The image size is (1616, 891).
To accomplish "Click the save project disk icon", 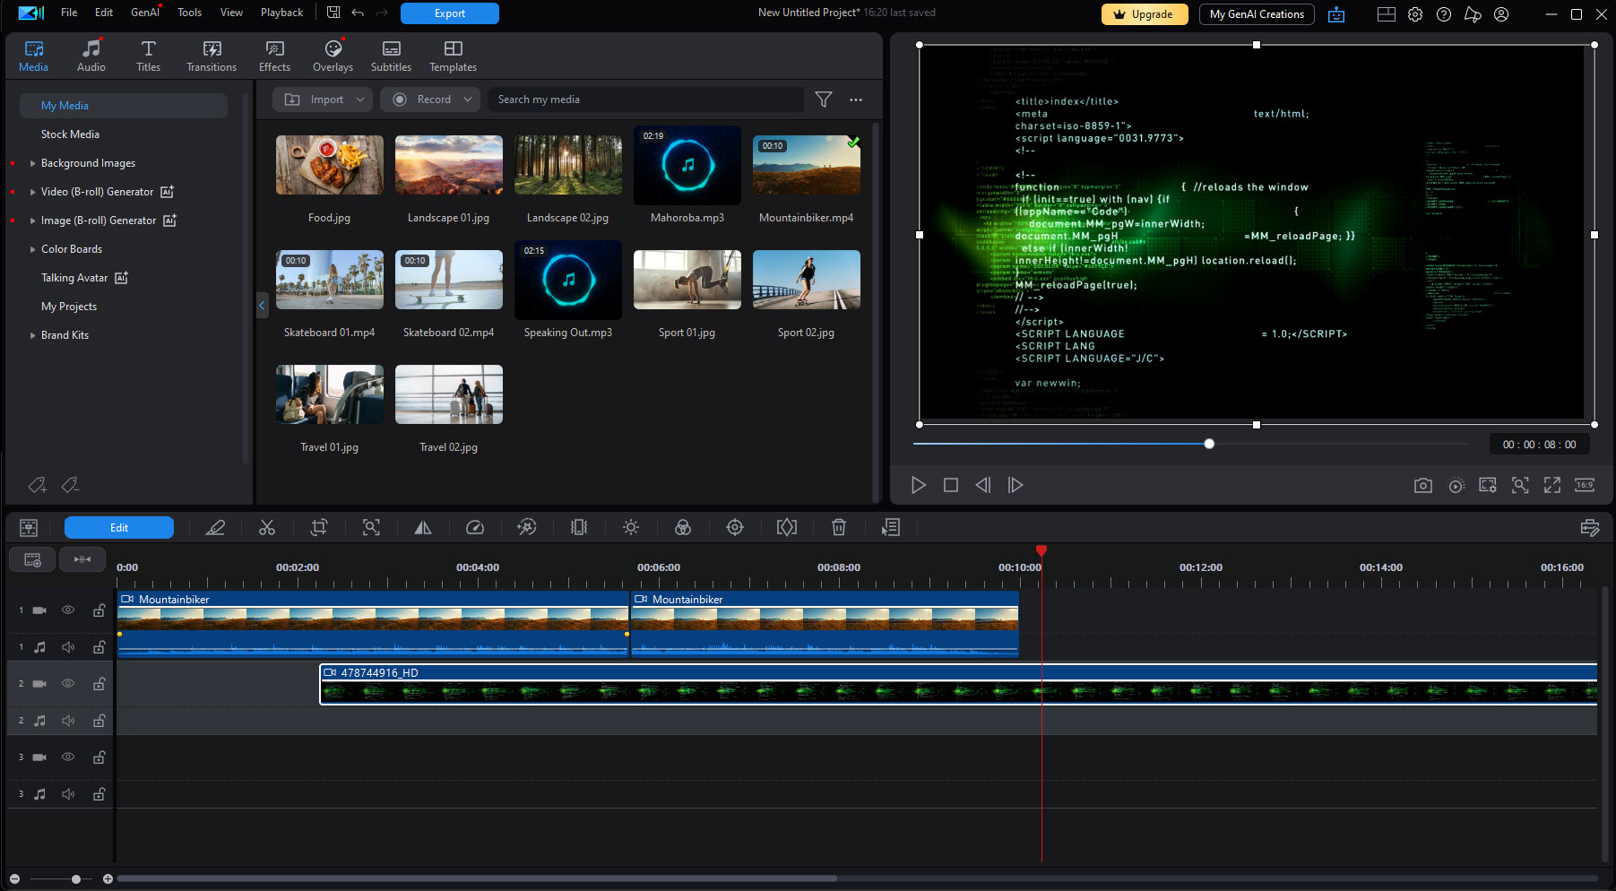I will click(x=333, y=13).
